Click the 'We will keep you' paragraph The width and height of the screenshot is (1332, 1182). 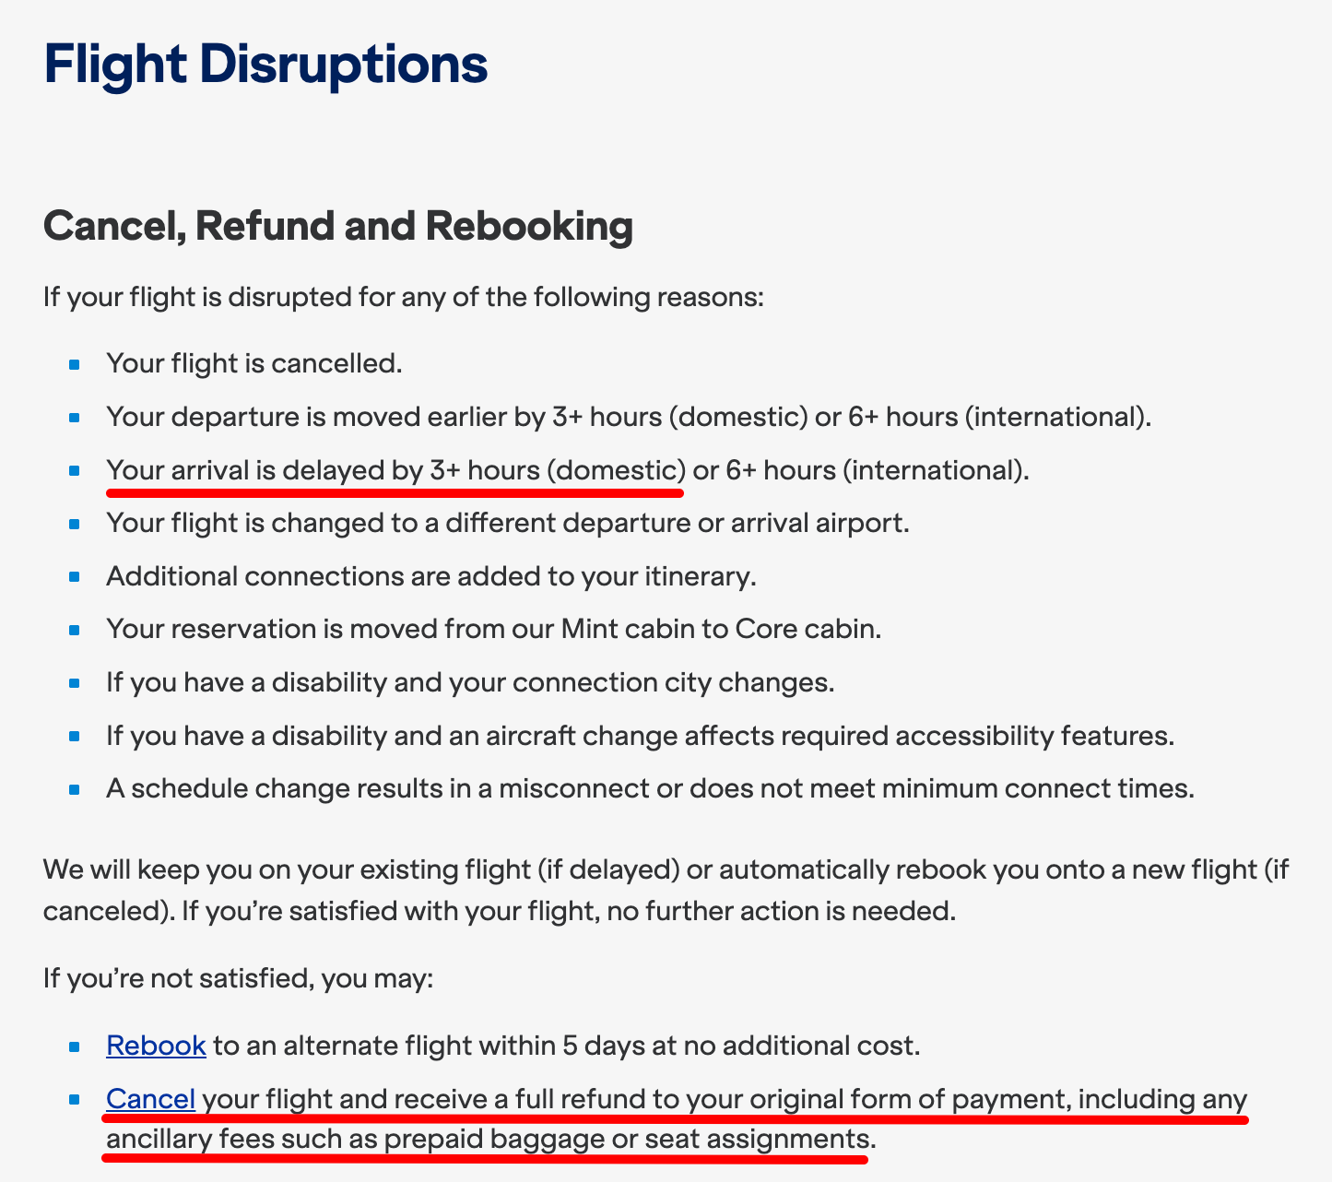666,890
